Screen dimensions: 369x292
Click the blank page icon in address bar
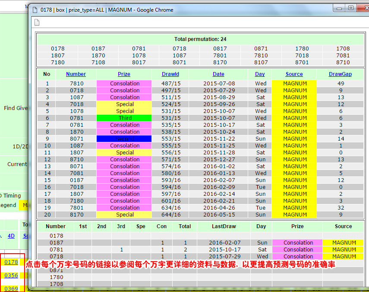click(37, 22)
